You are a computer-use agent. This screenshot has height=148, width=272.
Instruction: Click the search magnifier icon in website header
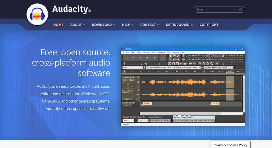click(x=241, y=10)
